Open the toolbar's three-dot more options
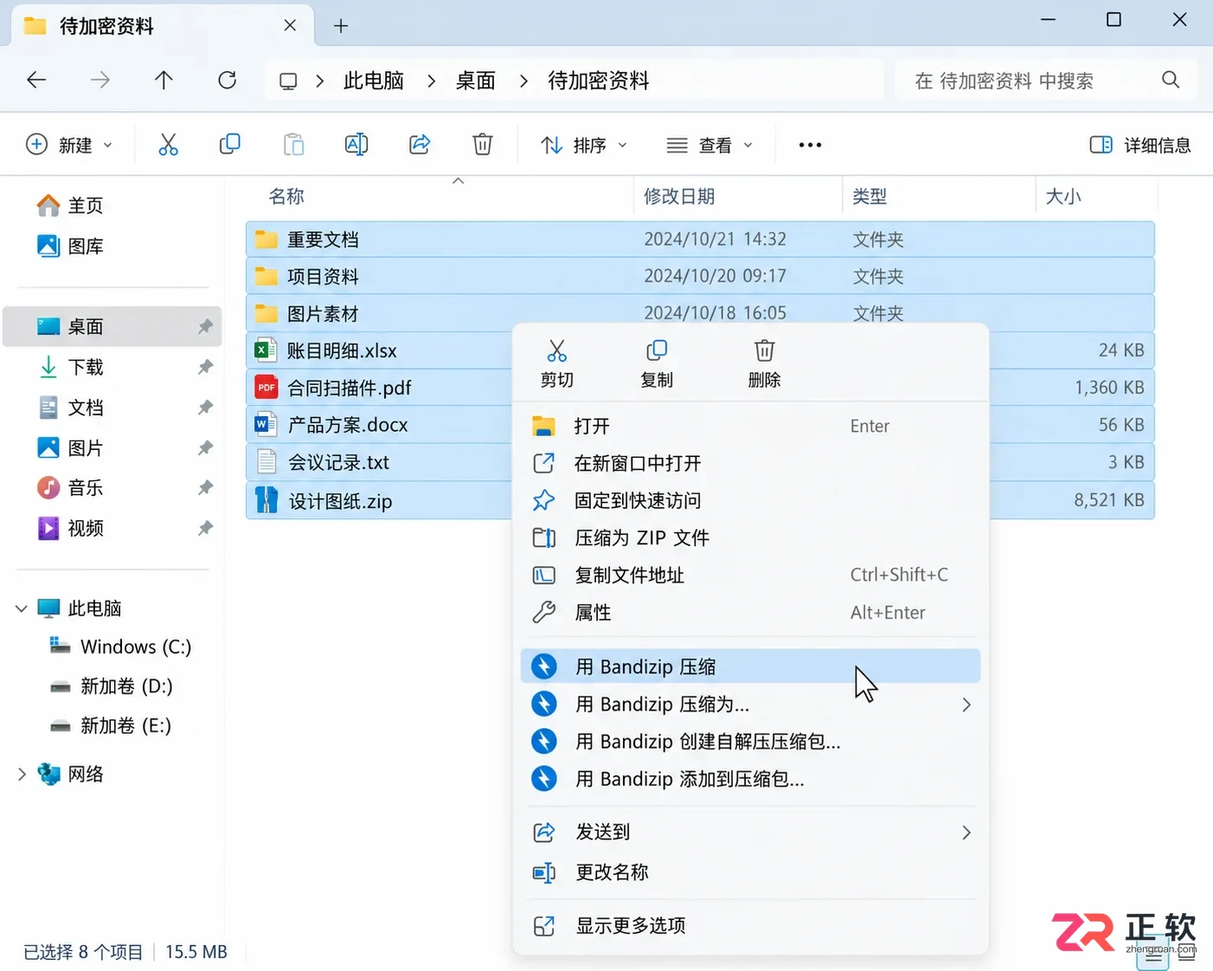The image size is (1213, 971). tap(810, 145)
